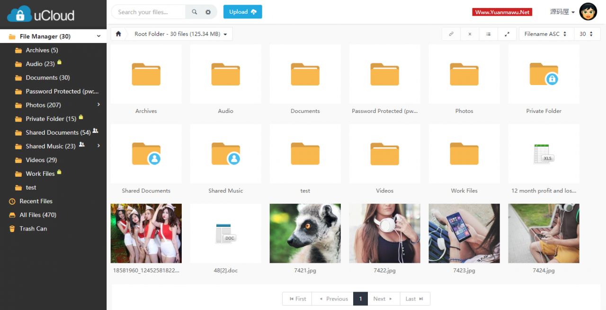Go to Next page
Screen dimensions: 606x310
(x=383, y=299)
